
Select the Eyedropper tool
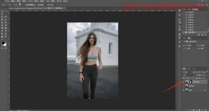[6, 17]
